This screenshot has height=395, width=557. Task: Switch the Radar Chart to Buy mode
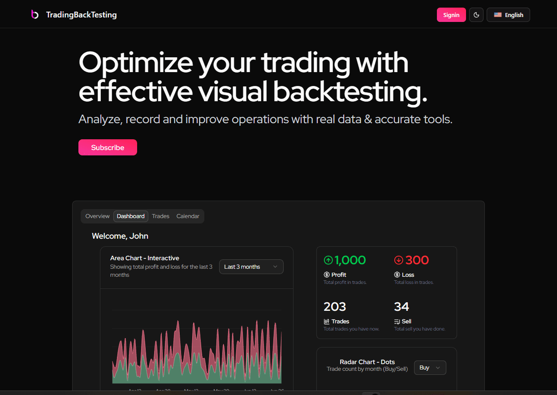(x=429, y=367)
